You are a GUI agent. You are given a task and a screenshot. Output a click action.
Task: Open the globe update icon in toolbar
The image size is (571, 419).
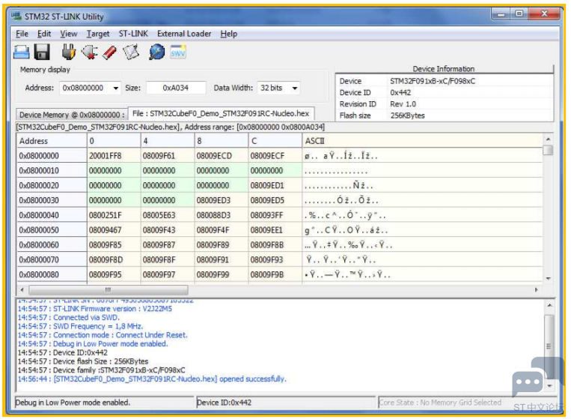[156, 52]
